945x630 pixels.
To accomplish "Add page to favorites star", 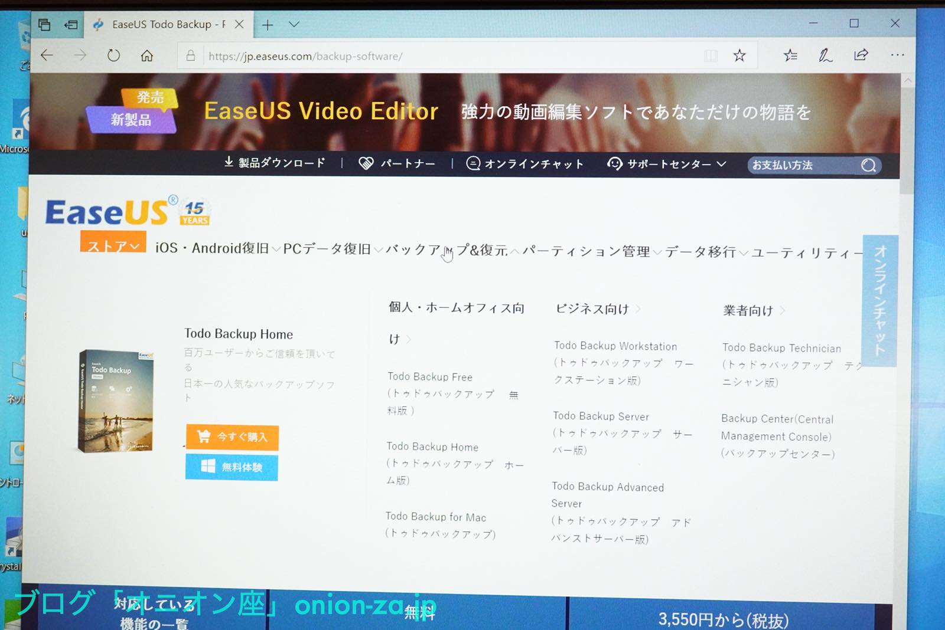I will tap(739, 55).
